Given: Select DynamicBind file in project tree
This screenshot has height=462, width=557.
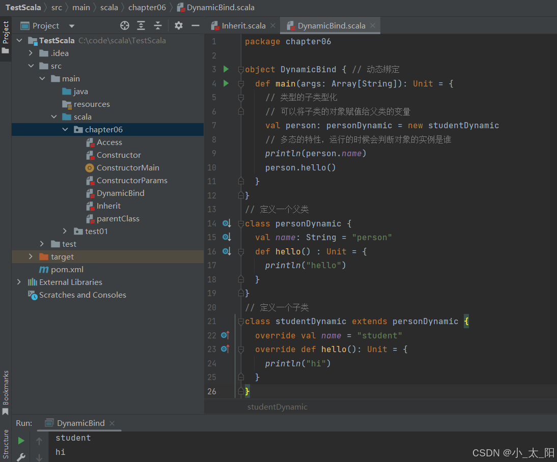Looking at the screenshot, I should click(116, 193).
